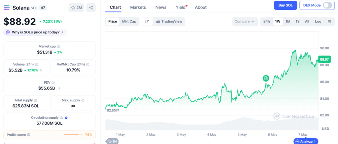This screenshot has width=338, height=144.
Task: Click the verified checkmark badge
Action: (66, 118)
